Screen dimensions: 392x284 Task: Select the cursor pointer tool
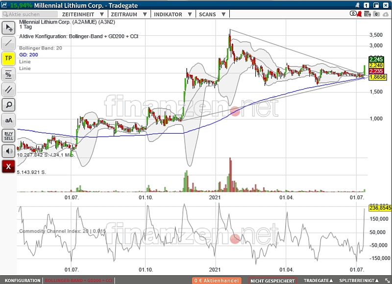click(x=9, y=28)
